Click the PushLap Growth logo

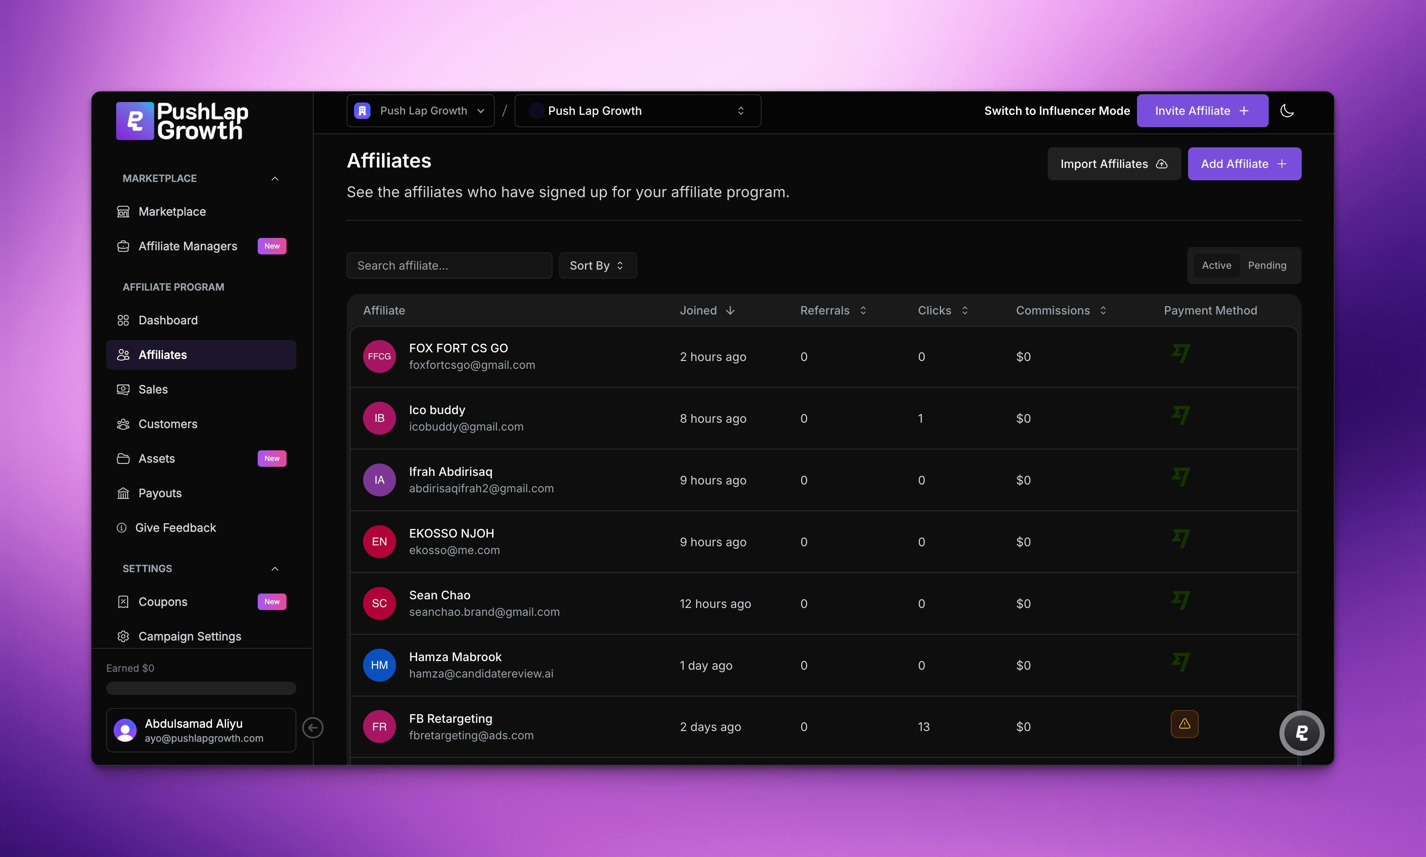click(182, 121)
